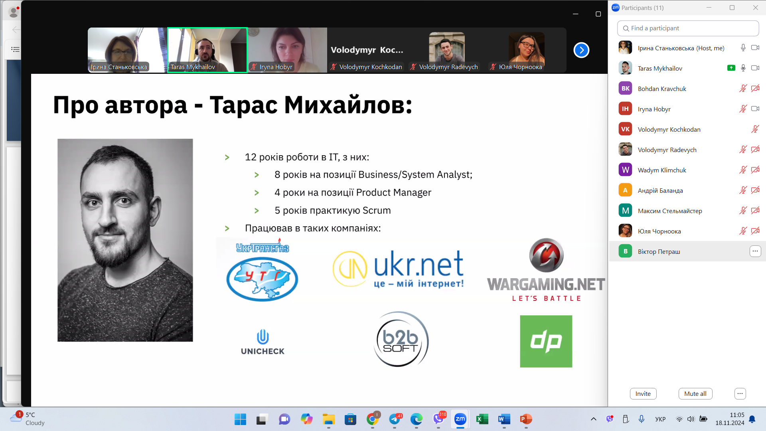Open Telegram from the taskbar
This screenshot has height=431, width=766.
pos(395,419)
